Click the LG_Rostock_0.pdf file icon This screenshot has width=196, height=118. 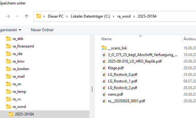(104, 75)
